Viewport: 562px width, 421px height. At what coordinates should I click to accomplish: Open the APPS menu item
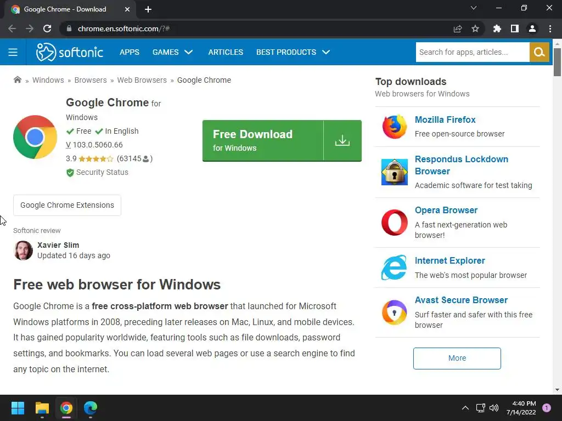pyautogui.click(x=130, y=52)
